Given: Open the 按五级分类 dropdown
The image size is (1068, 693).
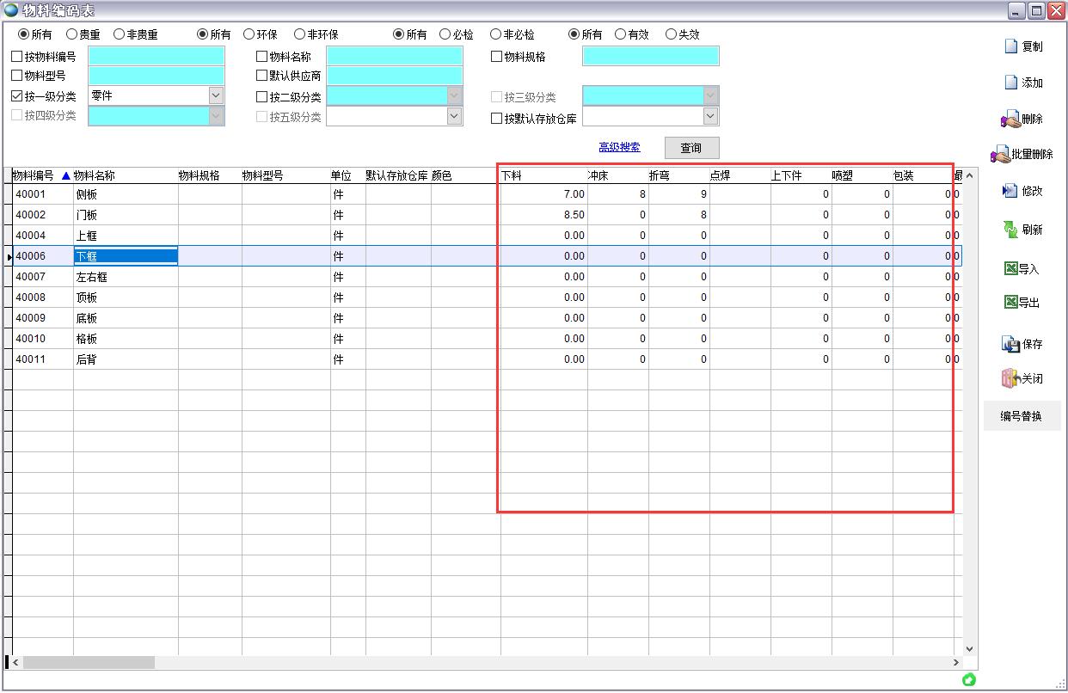Looking at the screenshot, I should pos(455,116).
